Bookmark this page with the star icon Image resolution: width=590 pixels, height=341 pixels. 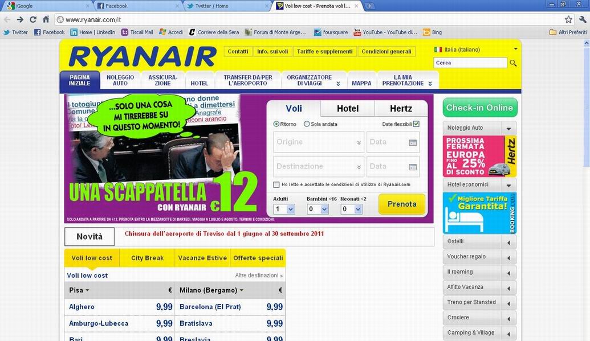pos(568,19)
